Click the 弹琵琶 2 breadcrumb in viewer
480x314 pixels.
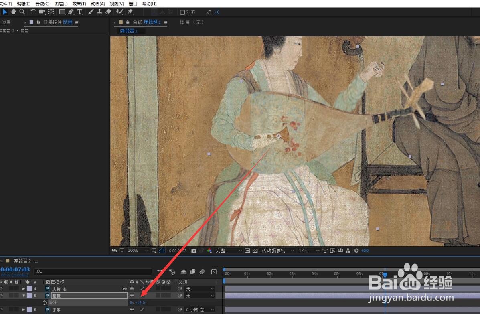click(x=129, y=31)
